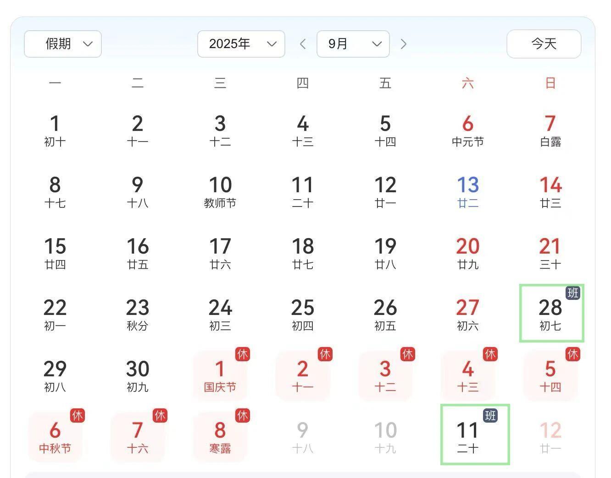
Task: Click the 班 badge on October 11
Action: pos(490,415)
